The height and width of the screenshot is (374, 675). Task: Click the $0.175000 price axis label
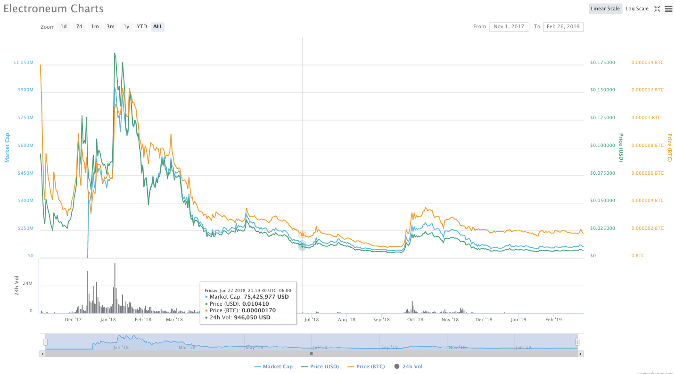602,63
